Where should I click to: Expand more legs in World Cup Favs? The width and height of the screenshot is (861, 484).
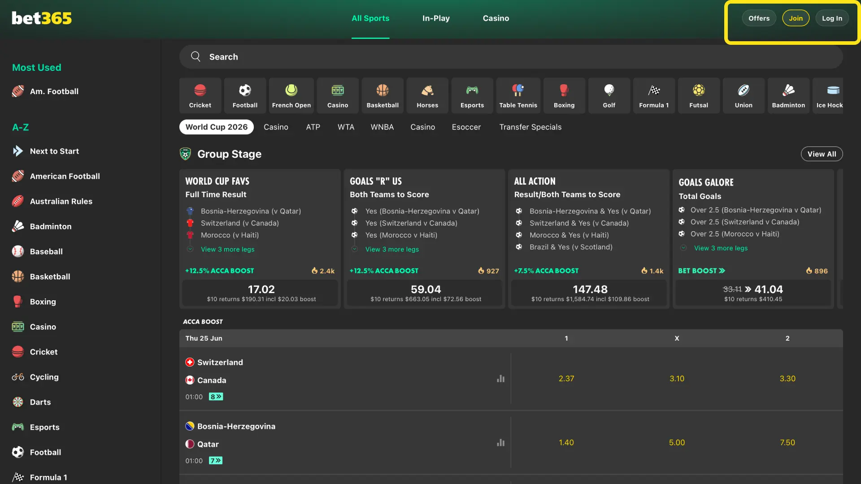tap(227, 250)
